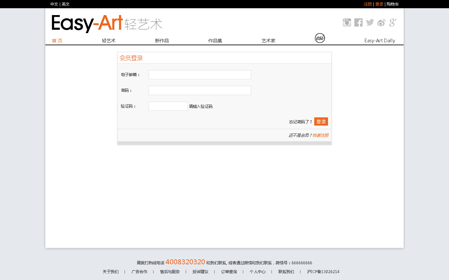Click the 忘记密码了？ link
This screenshot has height=280, width=449.
[301, 122]
